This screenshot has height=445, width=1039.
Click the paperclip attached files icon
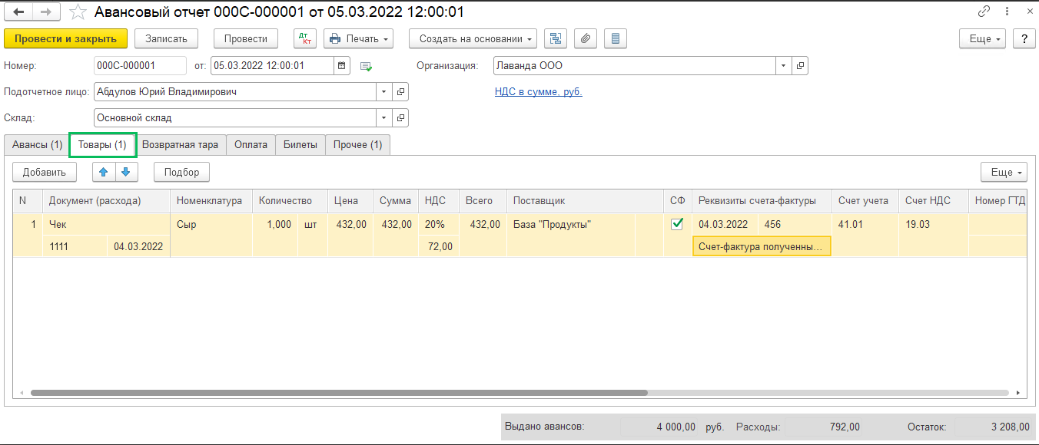point(586,38)
